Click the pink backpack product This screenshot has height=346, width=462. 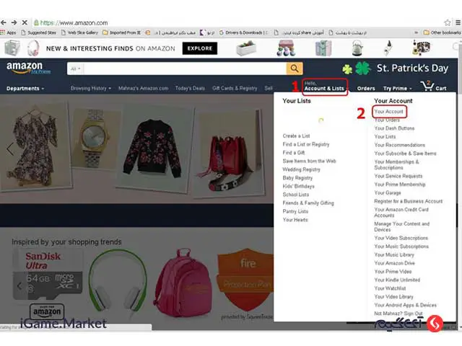(x=183, y=283)
